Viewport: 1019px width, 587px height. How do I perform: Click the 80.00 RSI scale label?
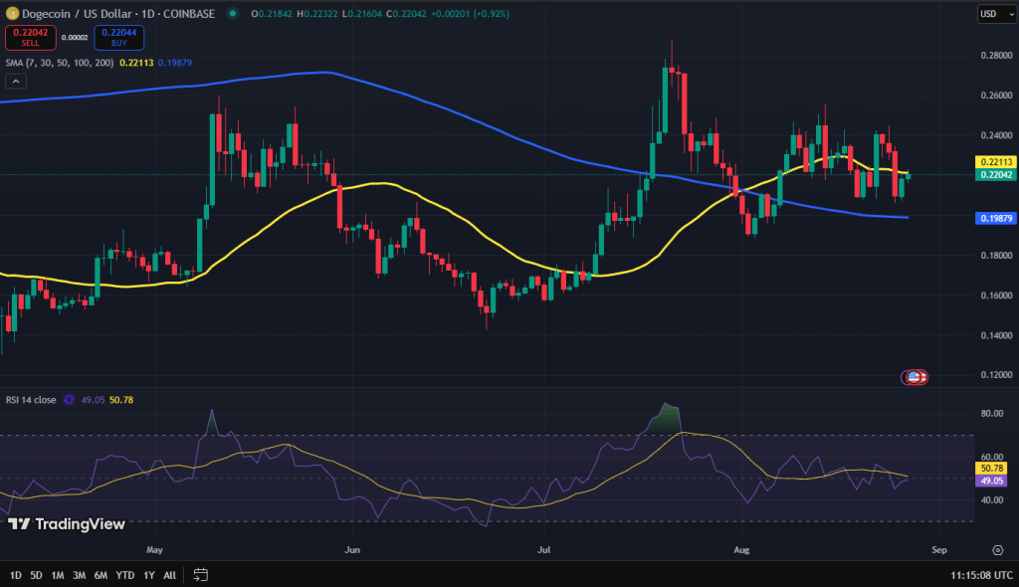click(992, 414)
